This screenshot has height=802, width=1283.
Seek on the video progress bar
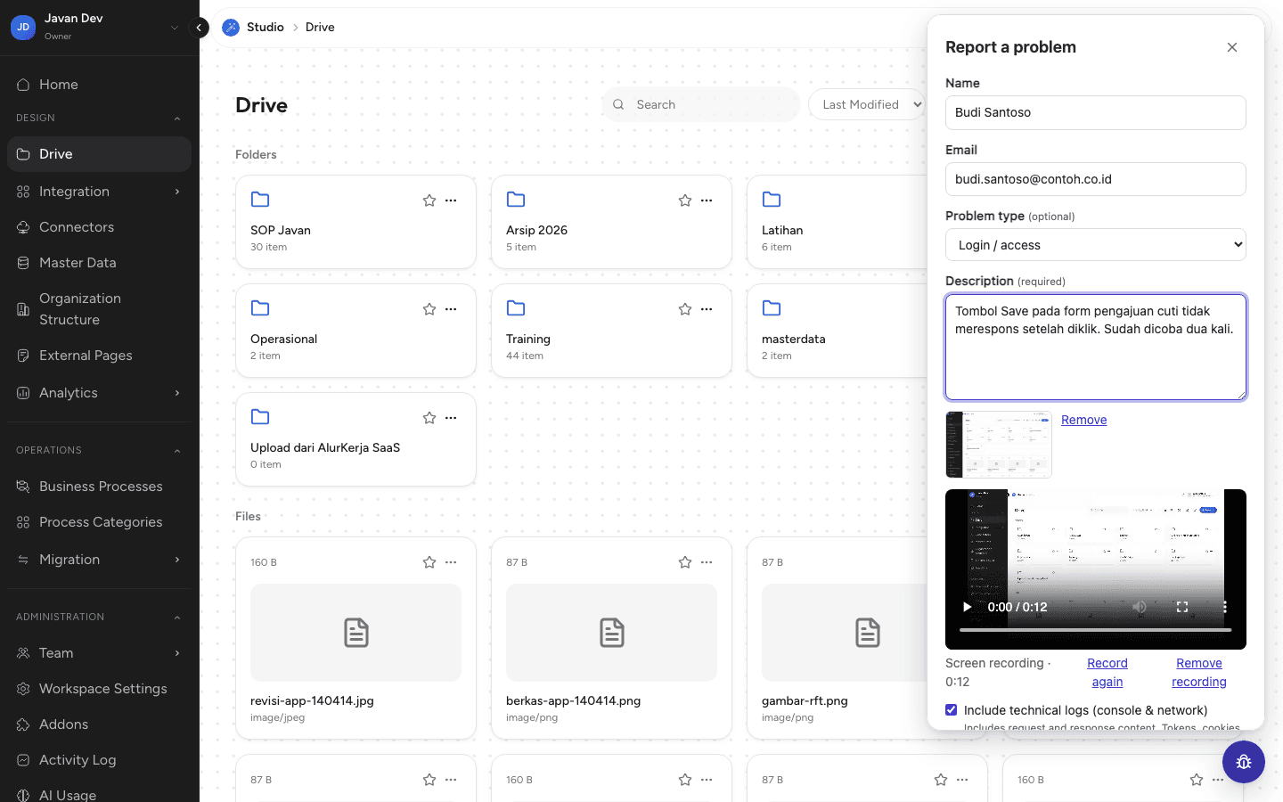coord(1096,630)
